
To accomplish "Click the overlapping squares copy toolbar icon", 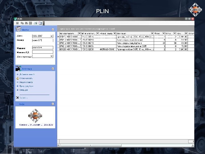I will click(x=22, y=23).
